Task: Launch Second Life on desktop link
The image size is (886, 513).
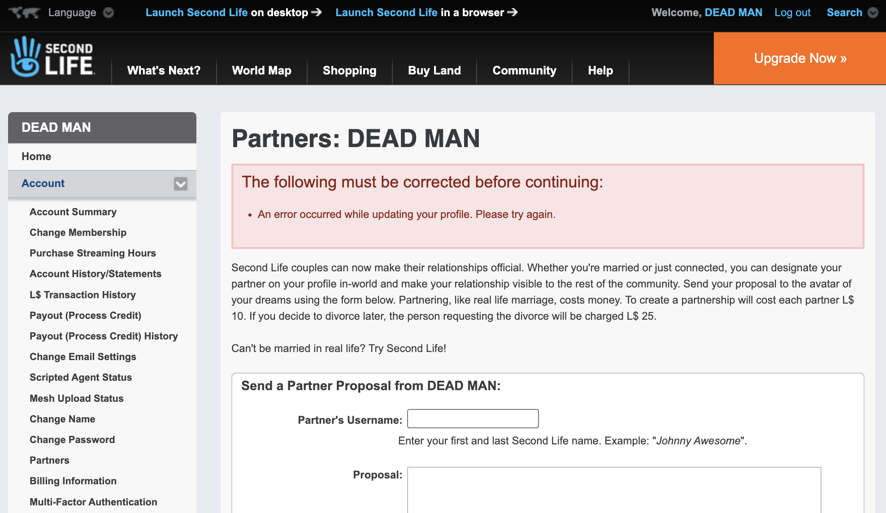Action: click(x=234, y=13)
